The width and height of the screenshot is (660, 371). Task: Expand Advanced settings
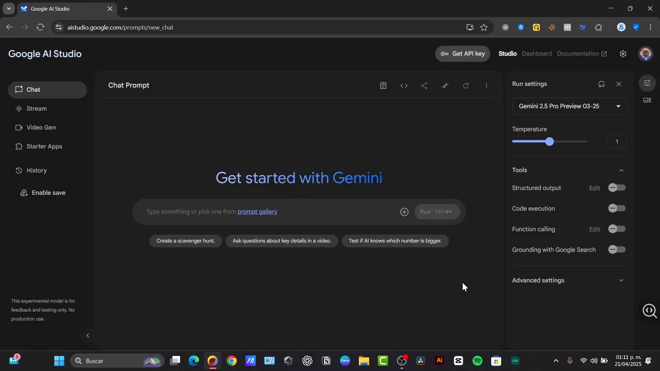click(621, 280)
